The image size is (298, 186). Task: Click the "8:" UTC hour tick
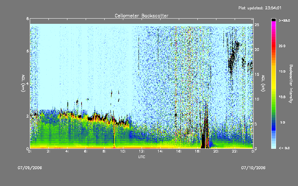105,151
